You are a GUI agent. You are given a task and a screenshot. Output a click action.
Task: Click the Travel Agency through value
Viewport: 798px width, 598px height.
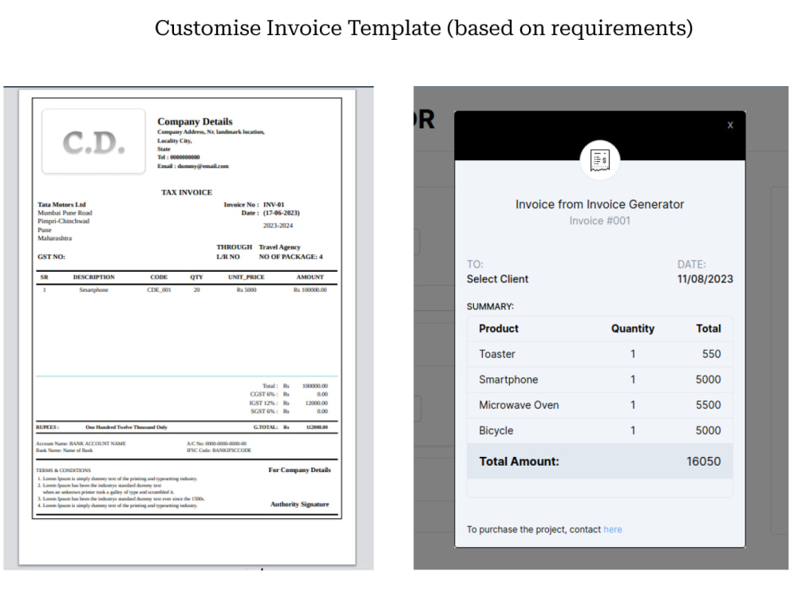pos(279,247)
